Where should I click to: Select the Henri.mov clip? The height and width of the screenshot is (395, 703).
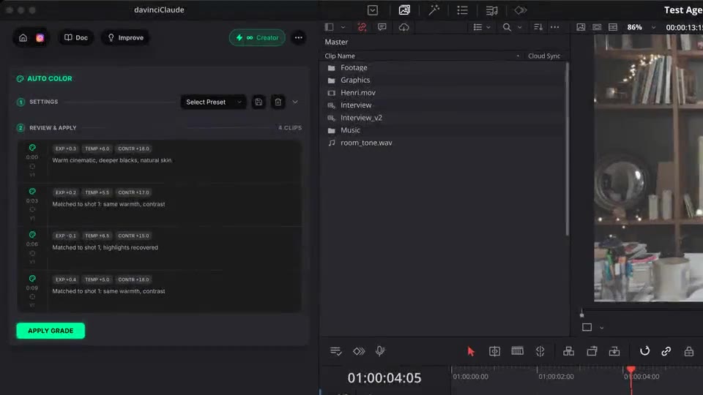(x=358, y=93)
